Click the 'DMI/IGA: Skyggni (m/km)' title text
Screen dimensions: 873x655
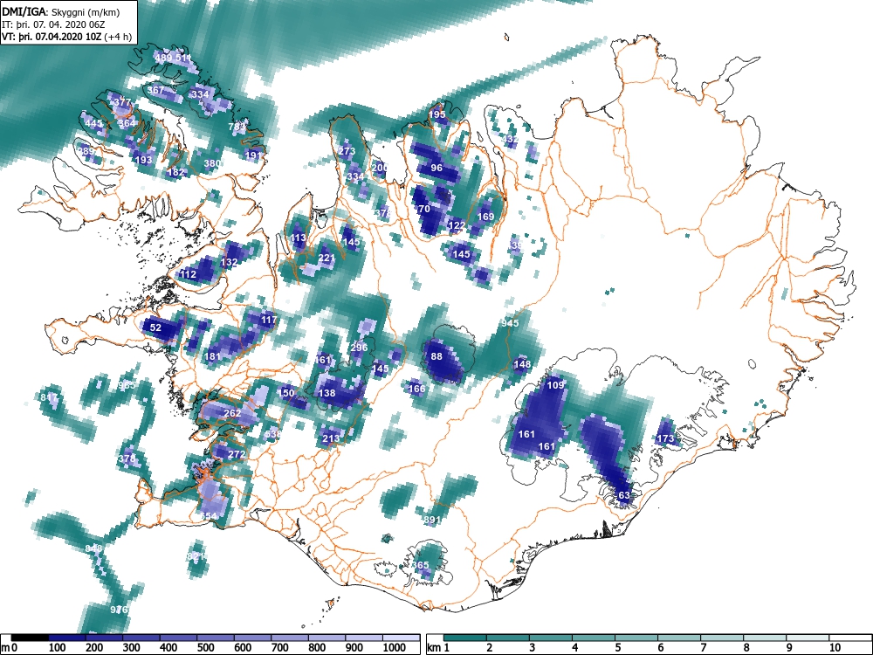point(60,11)
